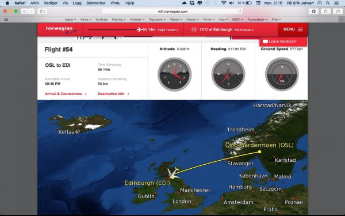Click '08:30 PM' estimated arrival value
The height and width of the screenshot is (216, 345).
[52, 84]
